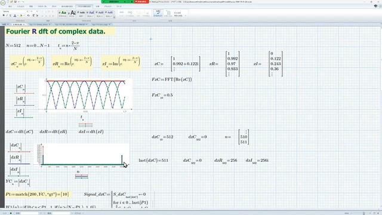Toggle Bold text formatting
382x215 pixels.
[4, 16]
